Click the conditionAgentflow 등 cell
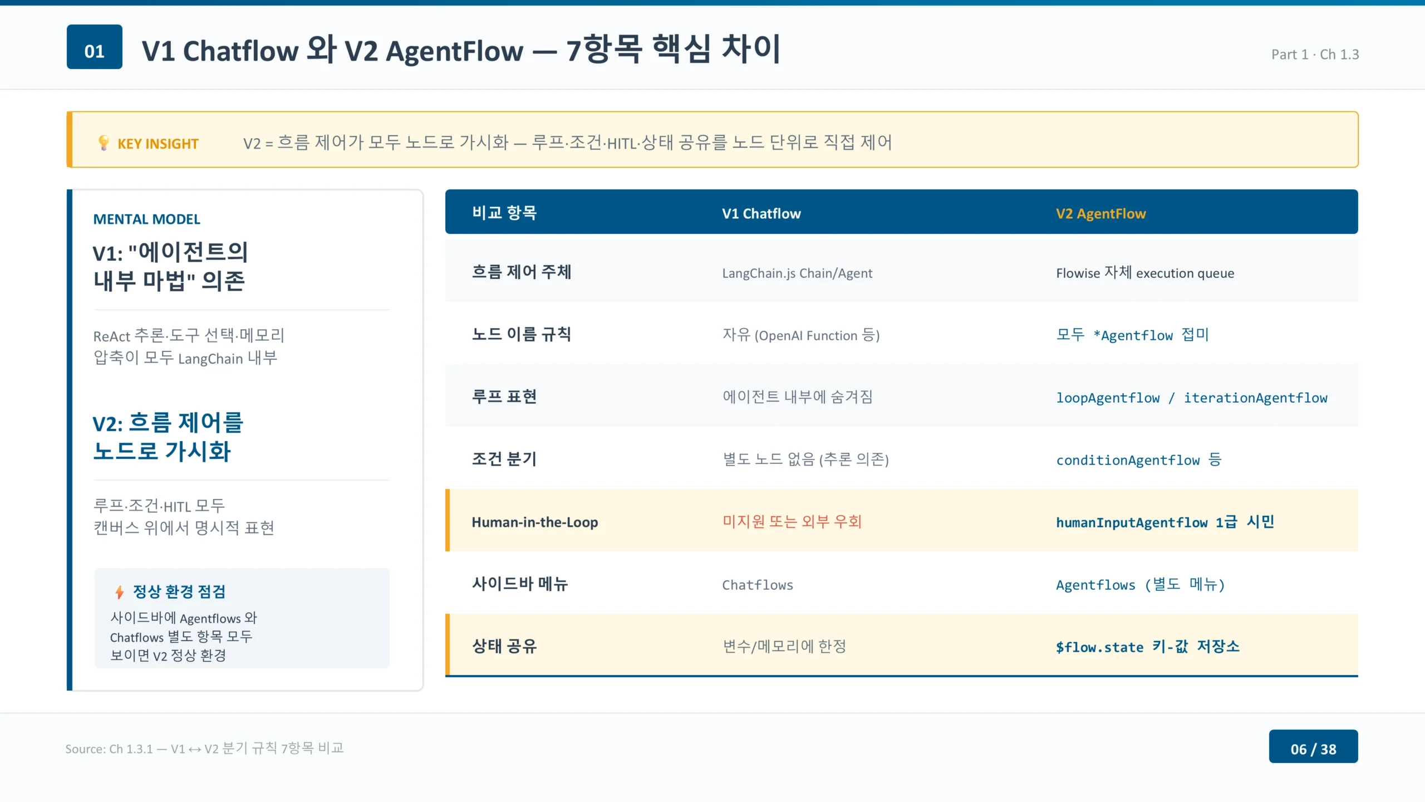Viewport: 1425px width, 802px height. coord(1139,459)
